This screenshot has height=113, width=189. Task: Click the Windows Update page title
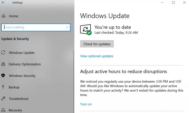(105, 16)
